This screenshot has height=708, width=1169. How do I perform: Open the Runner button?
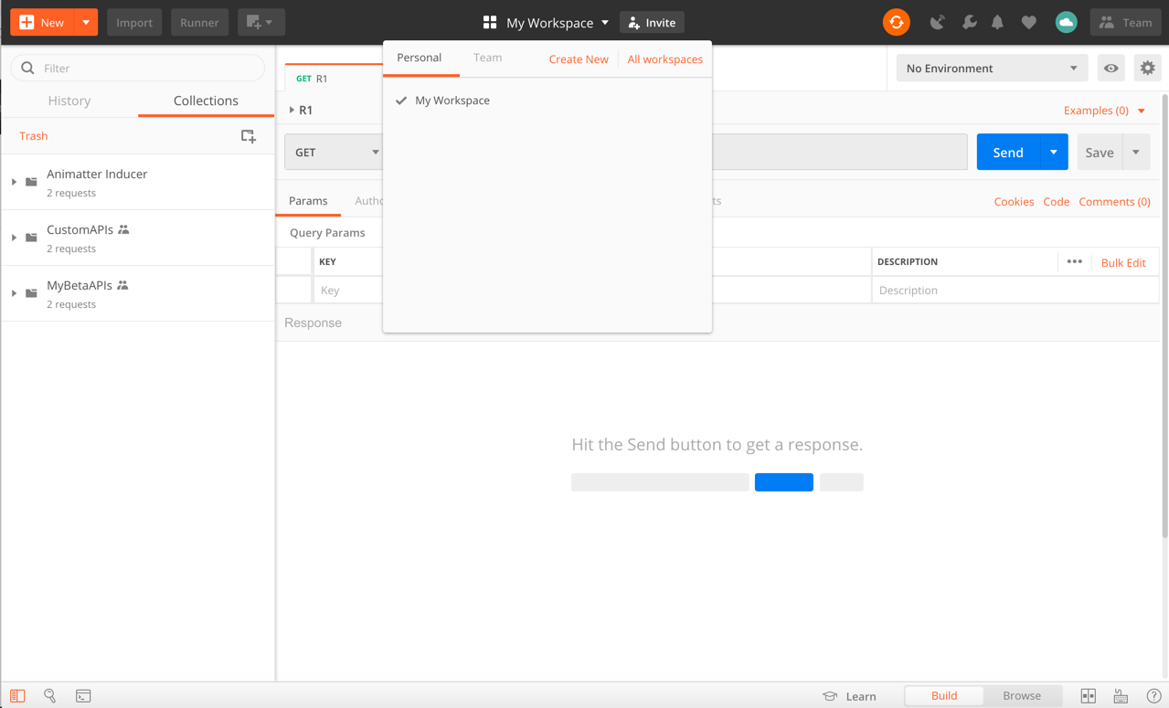tap(199, 22)
